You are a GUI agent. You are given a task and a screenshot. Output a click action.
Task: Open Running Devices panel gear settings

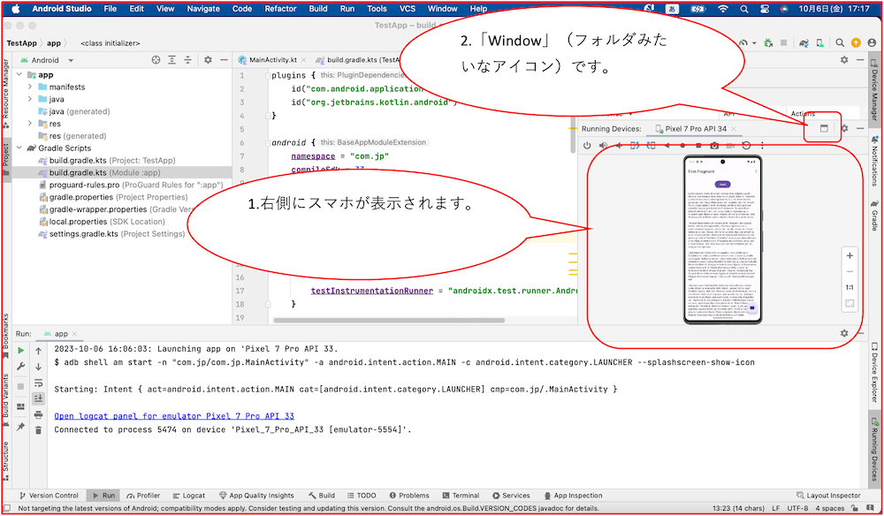[x=844, y=128]
